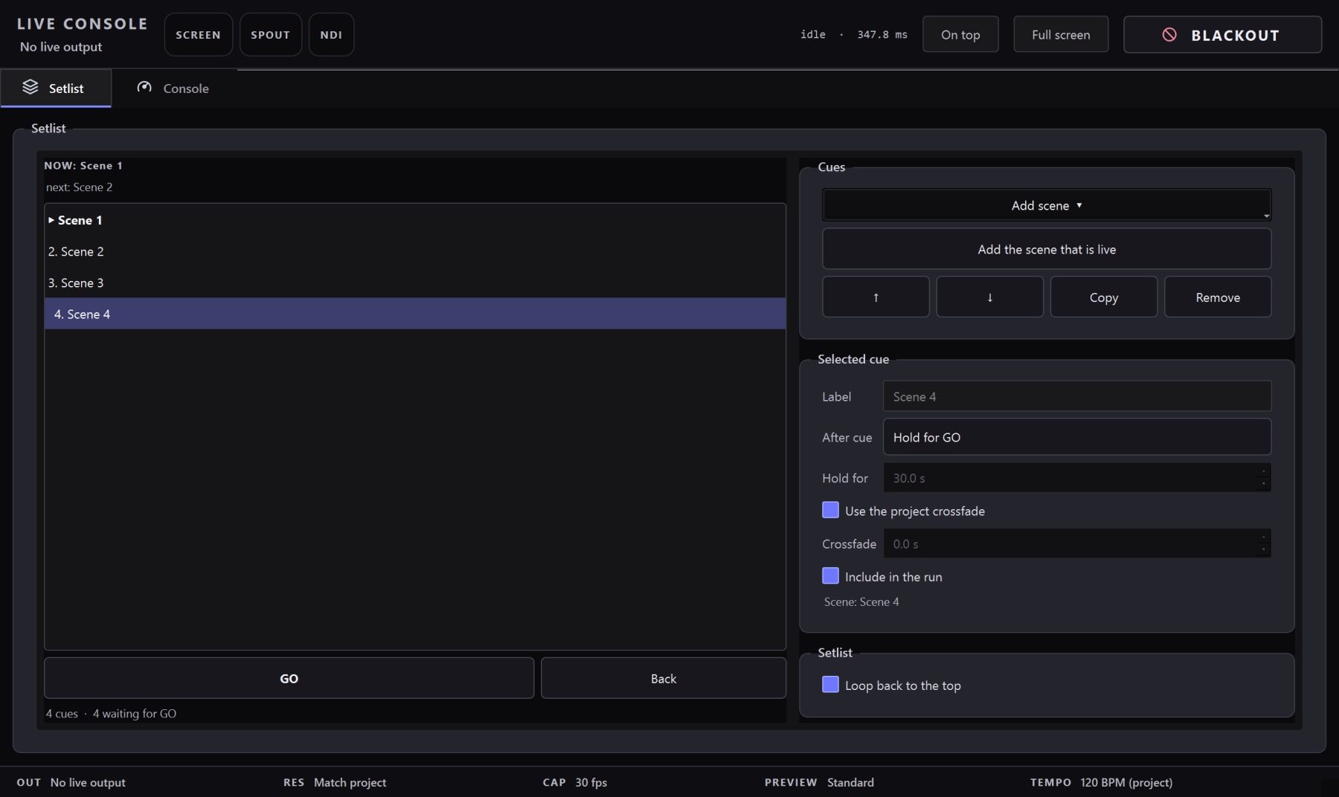Screen dimensions: 1339x797
Task: Move selected cue up with arrow button
Action: 876,297
